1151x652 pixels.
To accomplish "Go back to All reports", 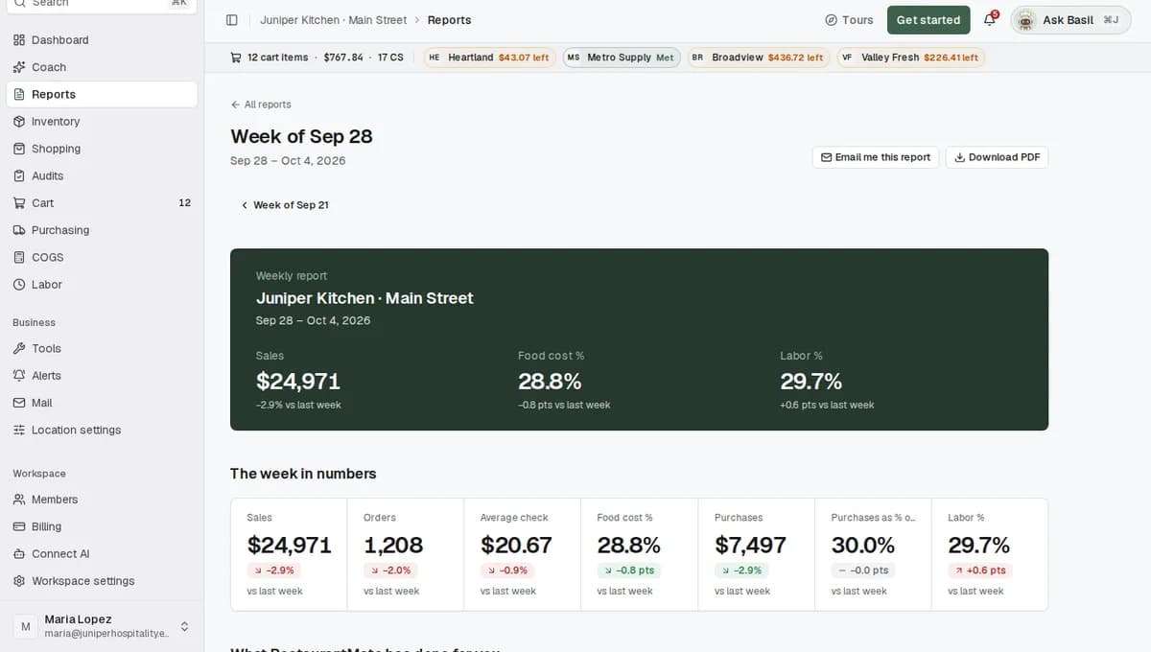I will (x=261, y=105).
